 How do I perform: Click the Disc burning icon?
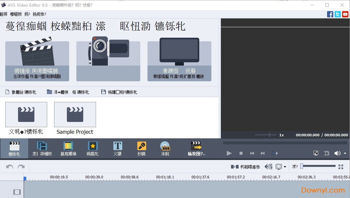pyautogui.click(x=165, y=148)
